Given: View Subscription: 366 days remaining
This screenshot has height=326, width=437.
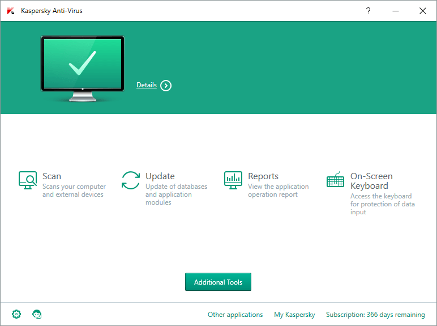Looking at the screenshot, I should [375, 315].
